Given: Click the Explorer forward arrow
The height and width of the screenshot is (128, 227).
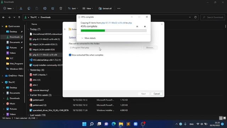Looking at the screenshot, I should 9,17.
